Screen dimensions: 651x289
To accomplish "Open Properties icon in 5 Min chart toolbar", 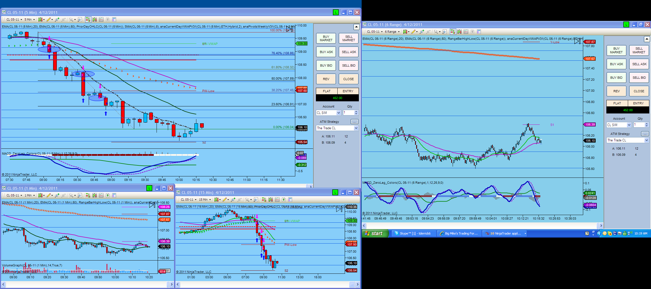I will tap(114, 19).
